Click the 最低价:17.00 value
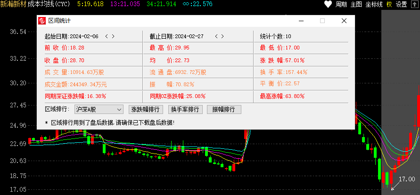 (280, 48)
